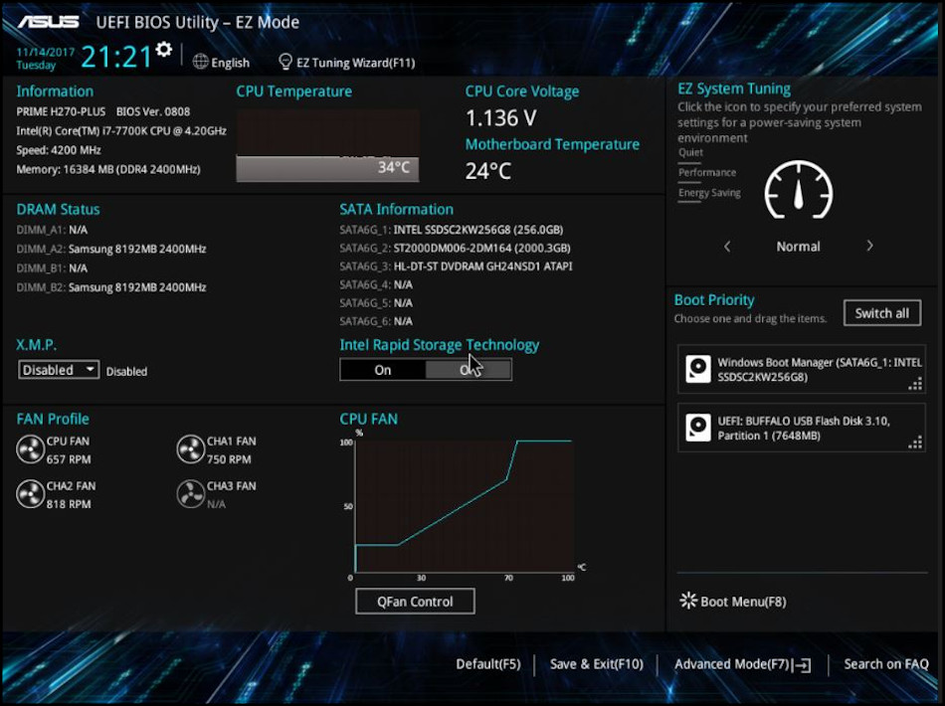Click SATA6G_2 ST2000DM006 entry
The width and height of the screenshot is (945, 706).
coord(455,248)
